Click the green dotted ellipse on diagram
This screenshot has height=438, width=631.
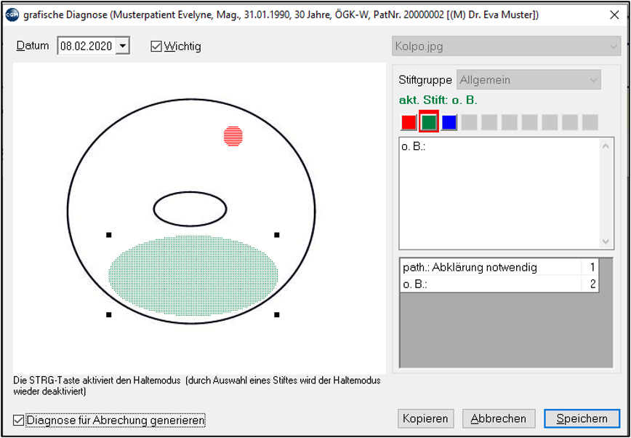point(193,275)
